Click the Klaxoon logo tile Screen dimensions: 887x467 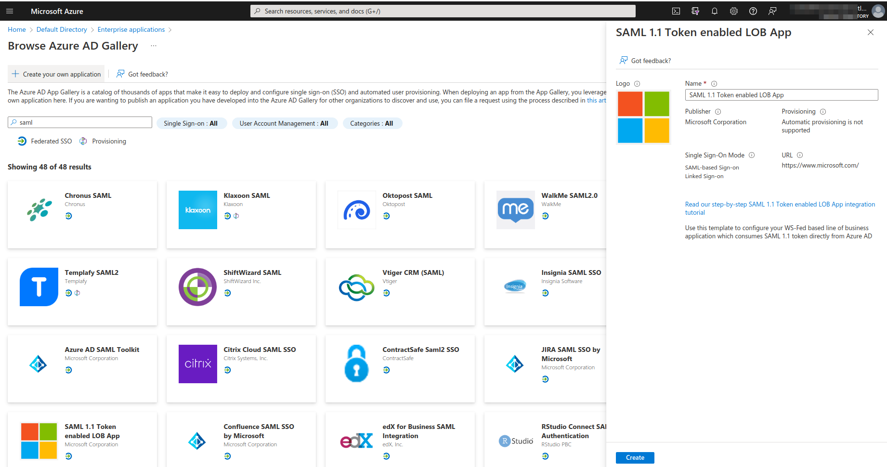198,210
